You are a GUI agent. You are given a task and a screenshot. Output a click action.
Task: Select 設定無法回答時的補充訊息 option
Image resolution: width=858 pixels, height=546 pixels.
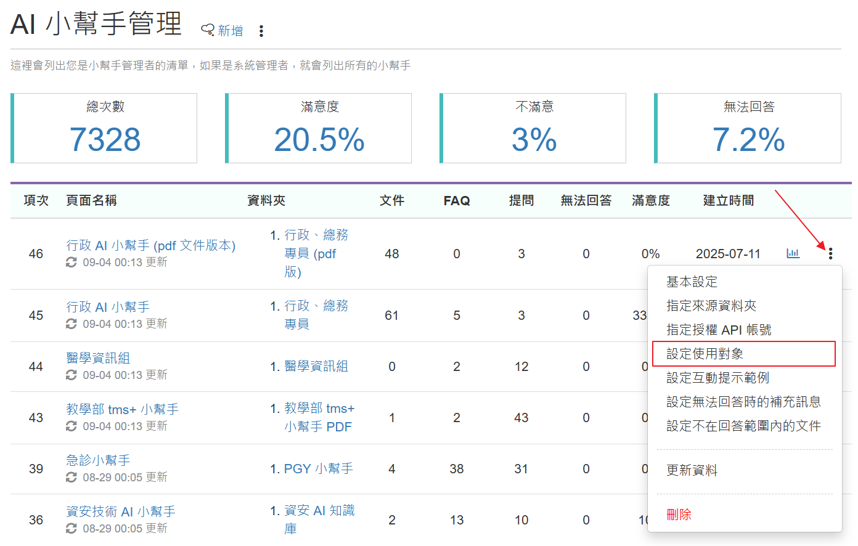click(743, 402)
